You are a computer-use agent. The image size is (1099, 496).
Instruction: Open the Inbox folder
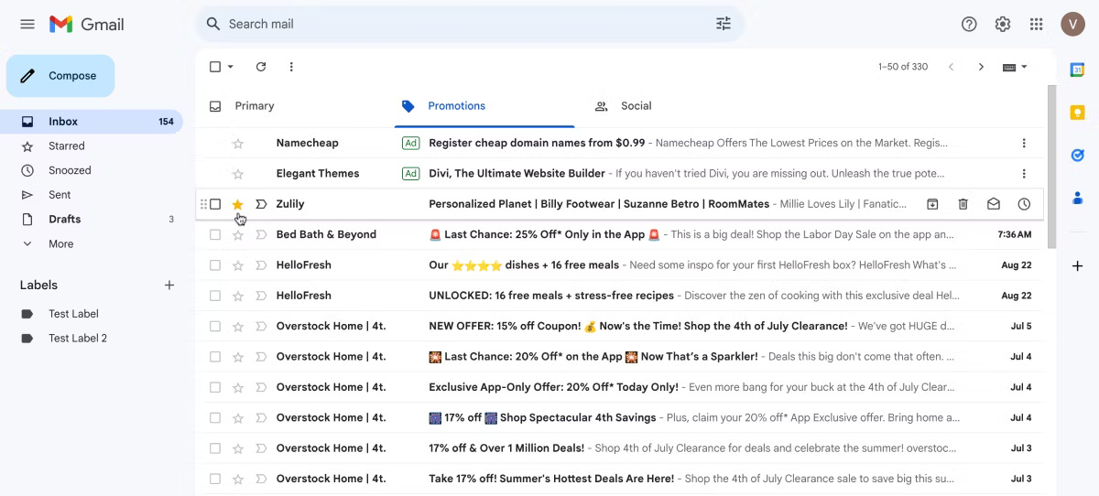coord(92,122)
